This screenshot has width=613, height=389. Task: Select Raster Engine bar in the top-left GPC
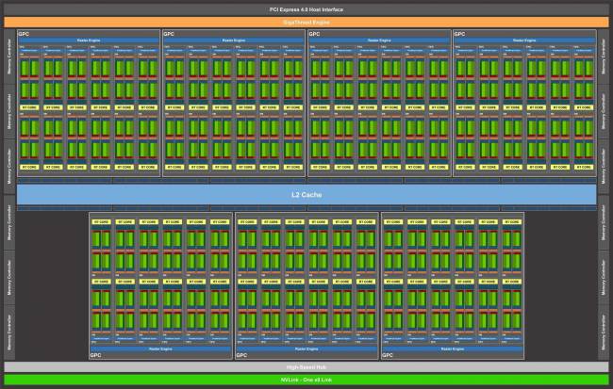(x=89, y=41)
